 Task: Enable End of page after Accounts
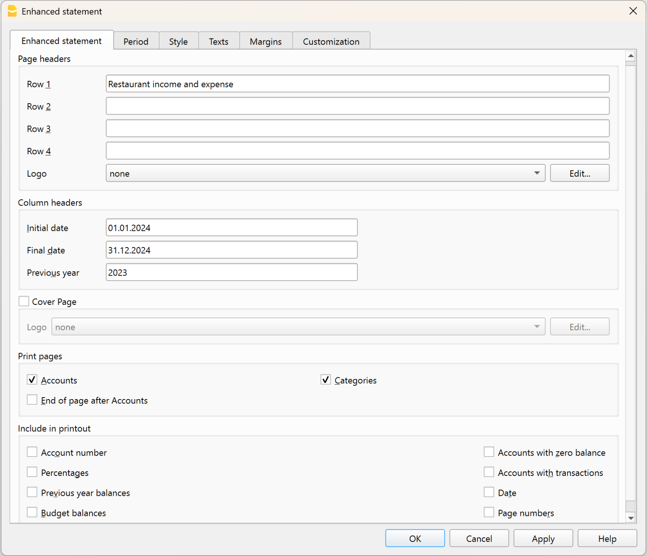(x=32, y=400)
